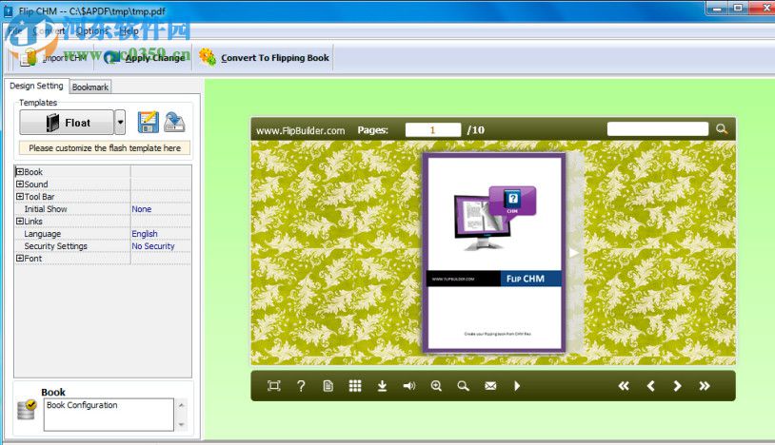
Task: Click the magnifier icon beside search field
Action: coord(722,128)
